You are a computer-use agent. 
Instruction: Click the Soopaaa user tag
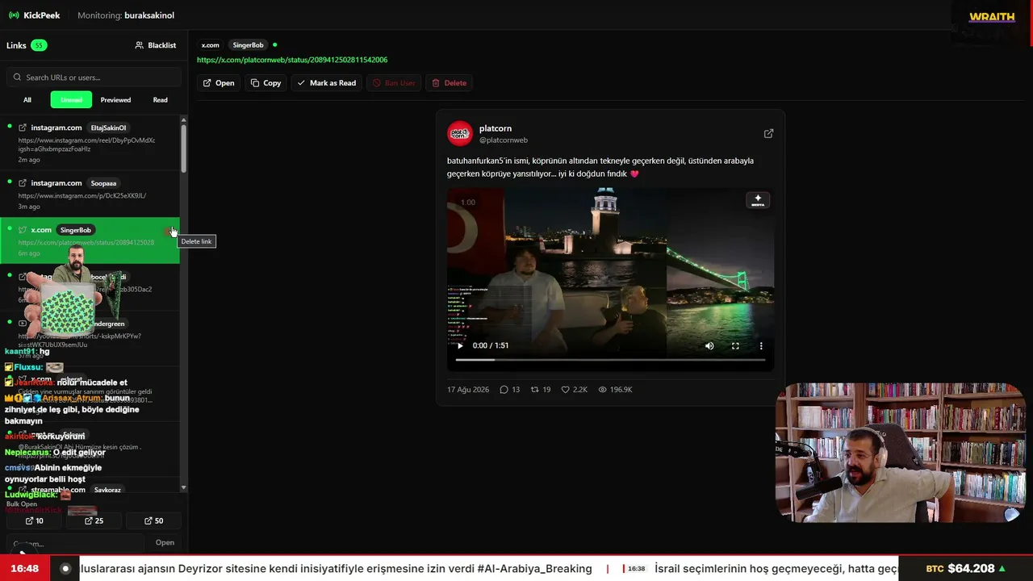click(103, 183)
